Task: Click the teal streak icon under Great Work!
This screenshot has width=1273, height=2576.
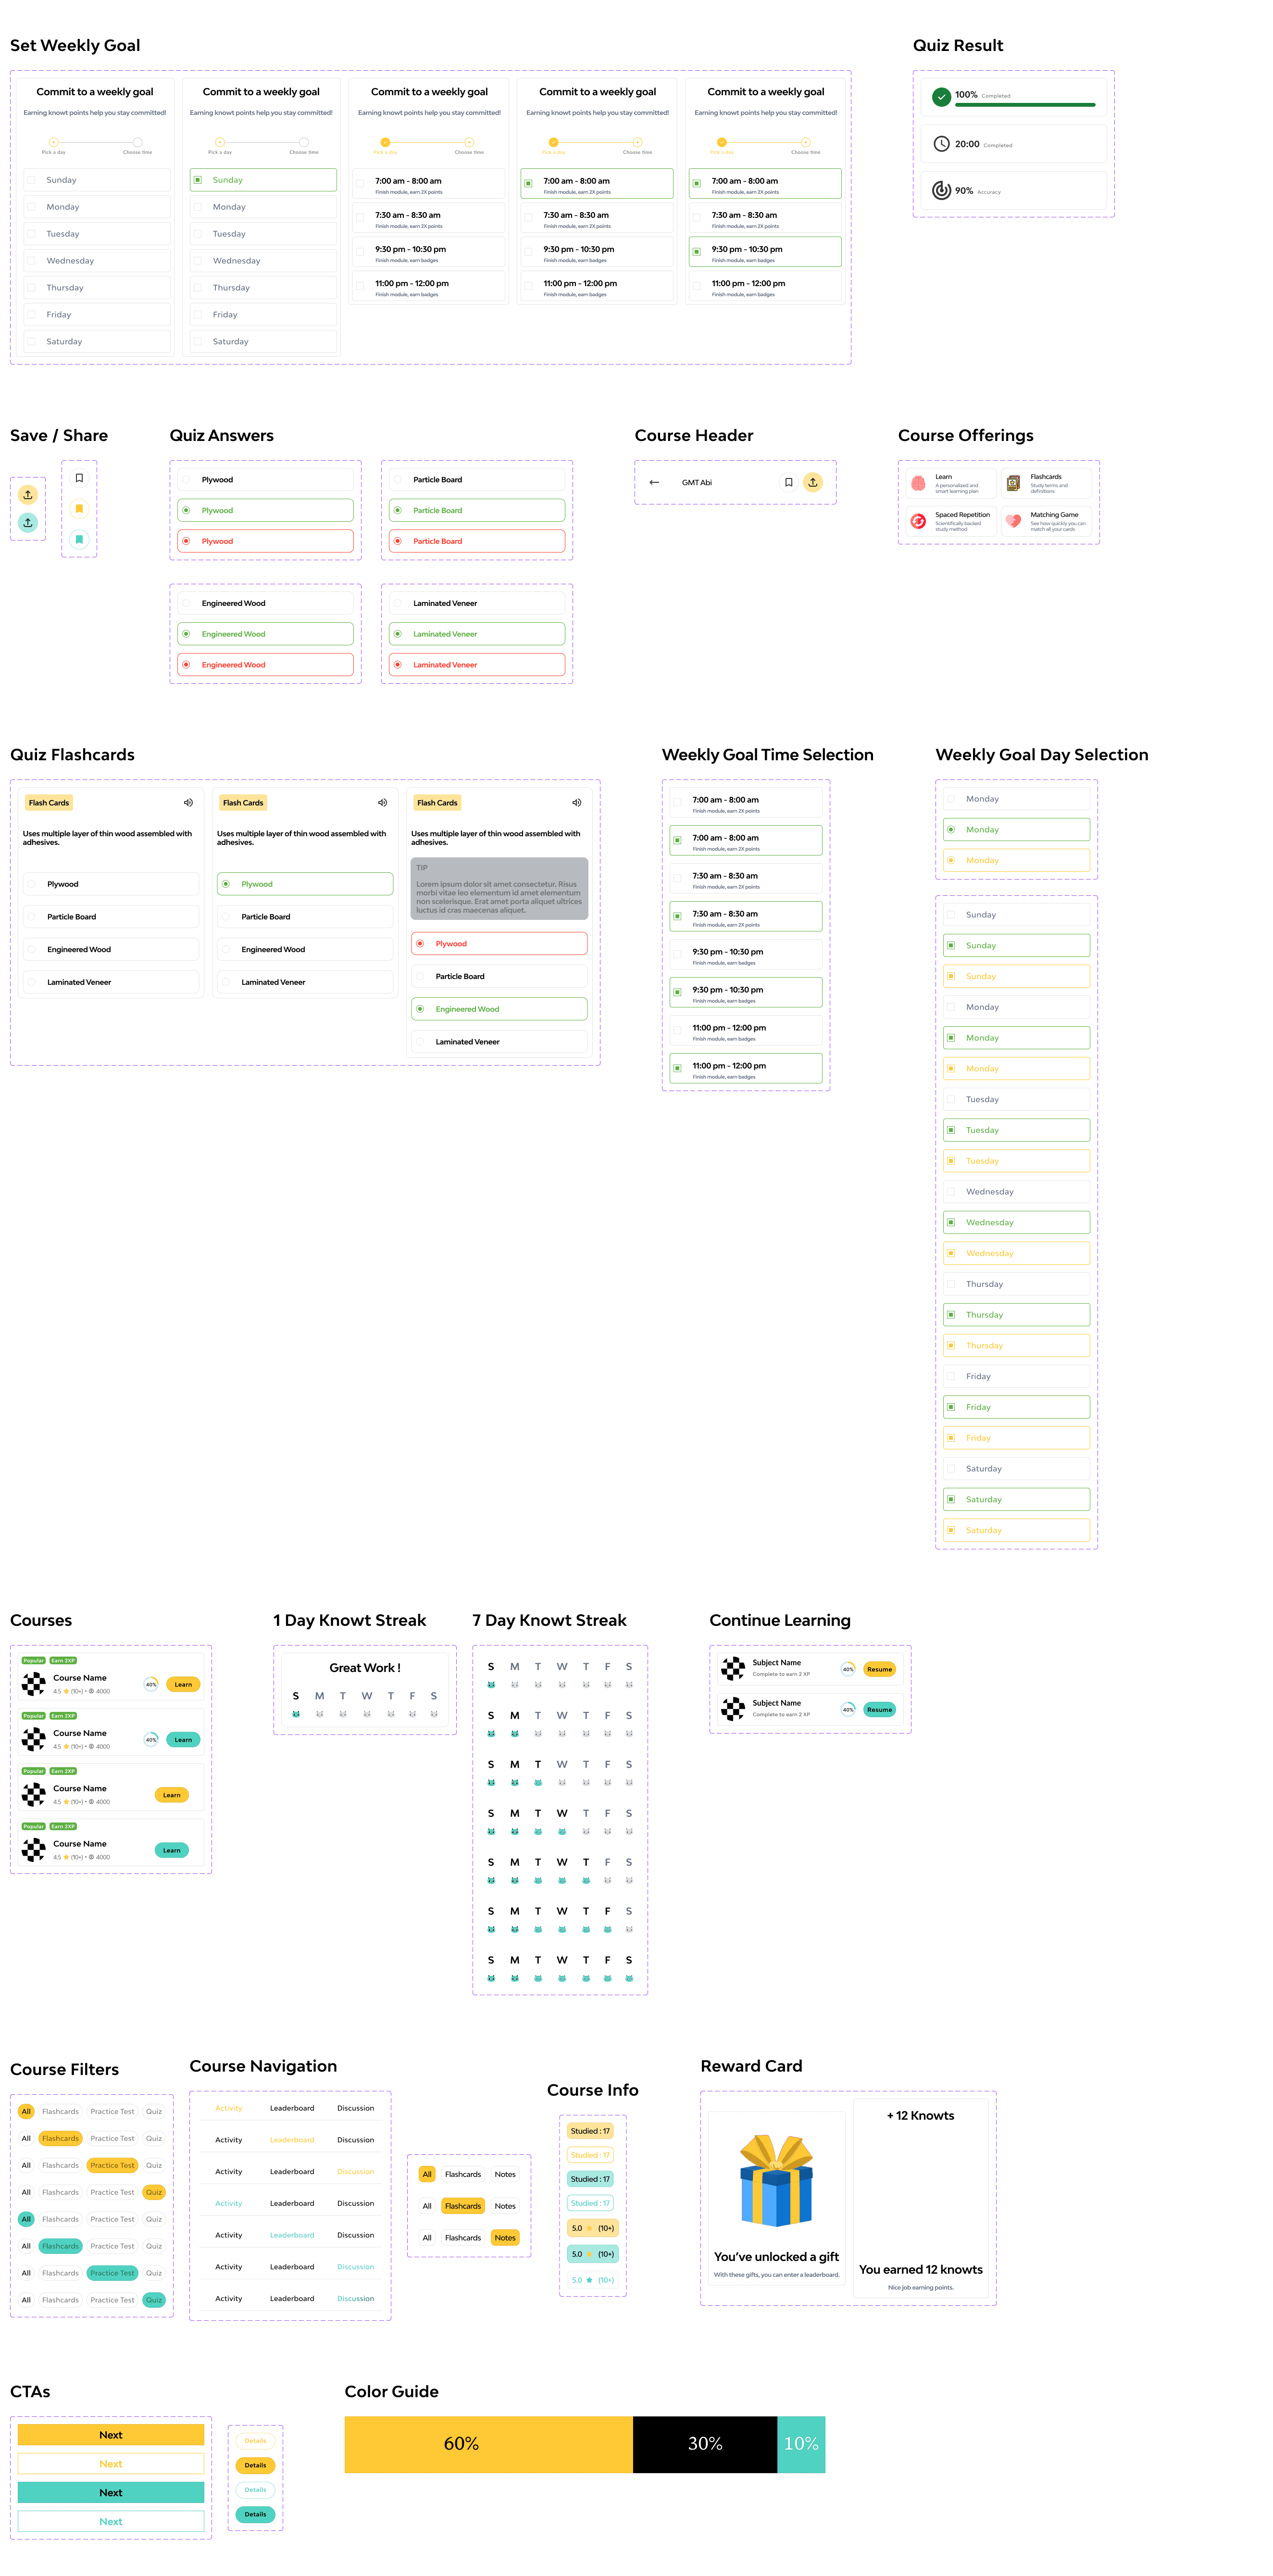Action: click(296, 1714)
